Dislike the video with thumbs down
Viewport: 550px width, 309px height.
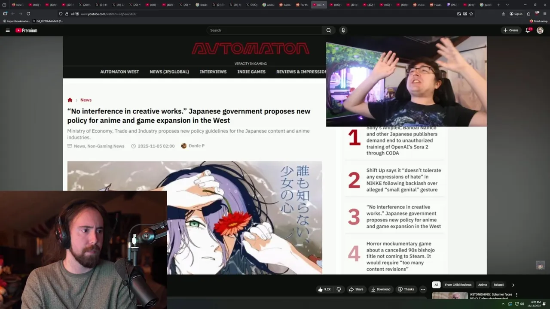coord(339,289)
